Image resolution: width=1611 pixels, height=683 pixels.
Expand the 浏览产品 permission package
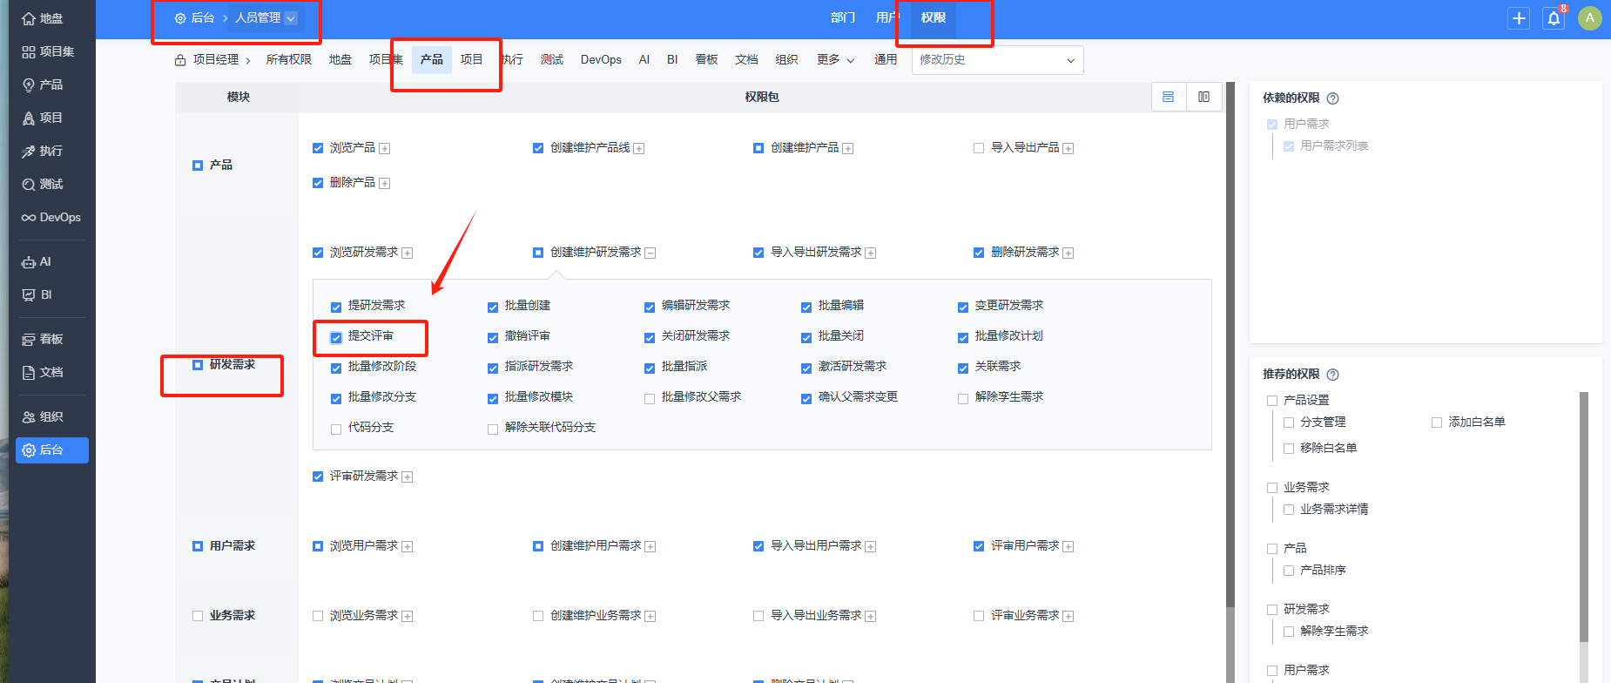pyautogui.click(x=385, y=148)
